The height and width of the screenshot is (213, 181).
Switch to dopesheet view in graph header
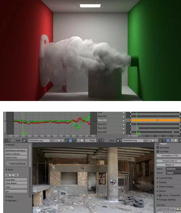tap(74, 141)
